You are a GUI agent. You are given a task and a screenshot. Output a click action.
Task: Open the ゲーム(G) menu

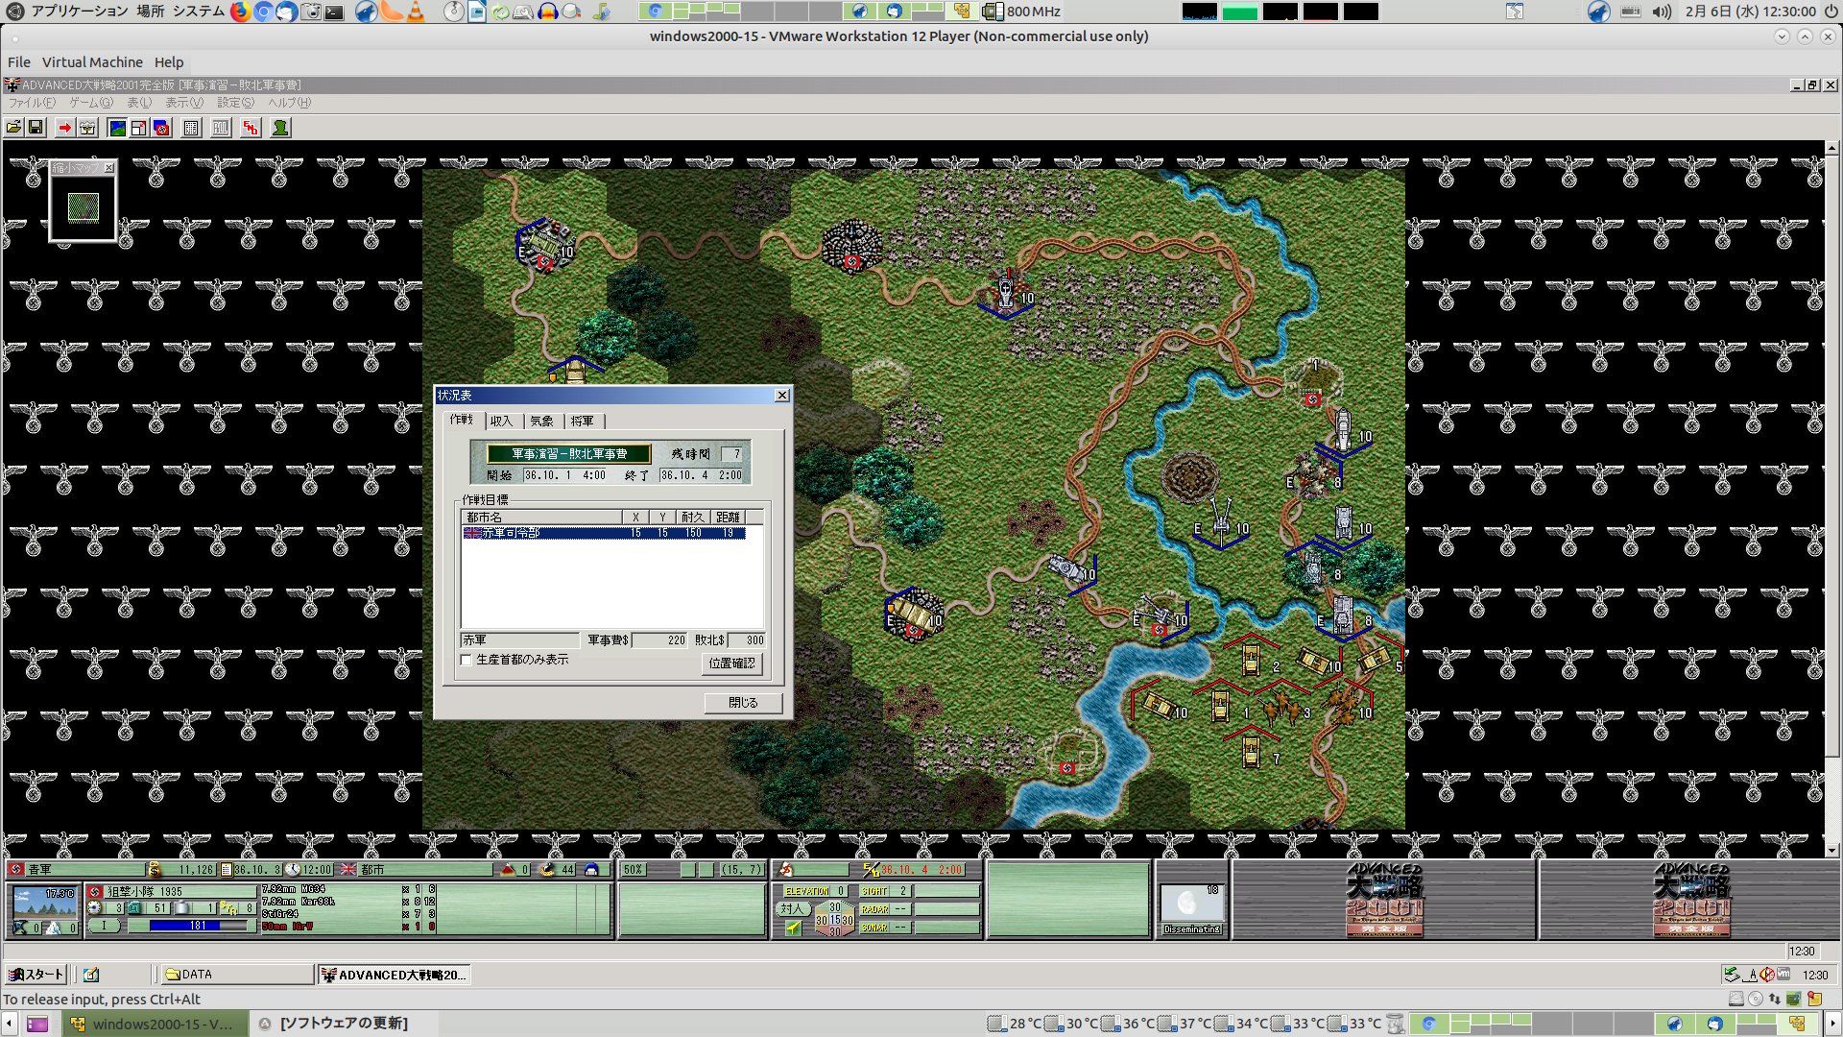(90, 103)
